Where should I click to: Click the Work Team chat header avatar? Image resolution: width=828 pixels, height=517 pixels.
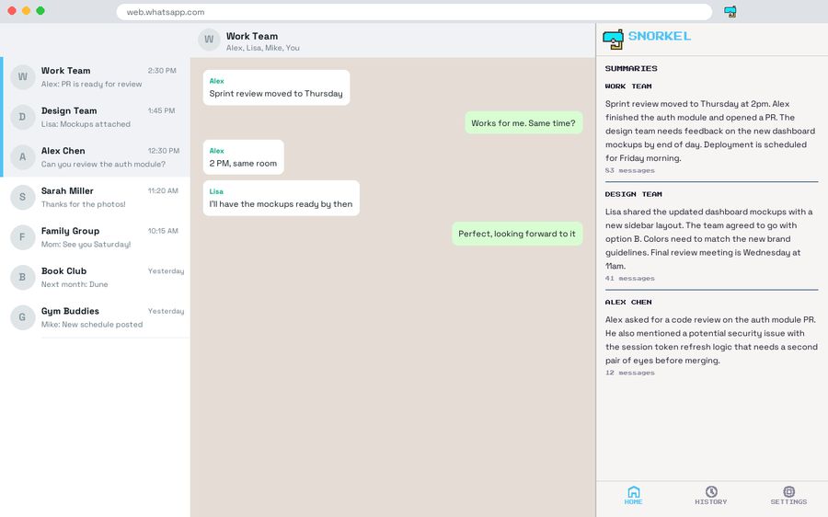(209, 40)
